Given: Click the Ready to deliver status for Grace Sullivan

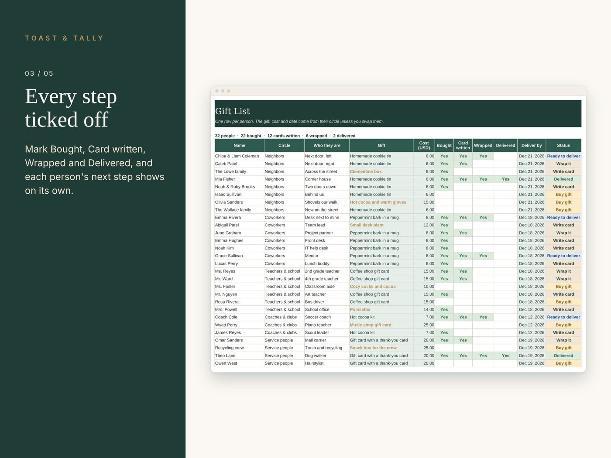Looking at the screenshot, I should tap(563, 256).
